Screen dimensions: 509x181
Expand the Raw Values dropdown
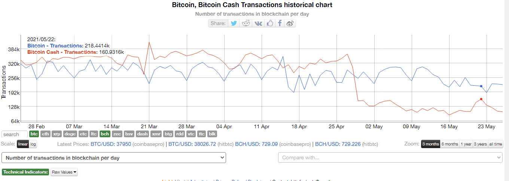point(64,172)
